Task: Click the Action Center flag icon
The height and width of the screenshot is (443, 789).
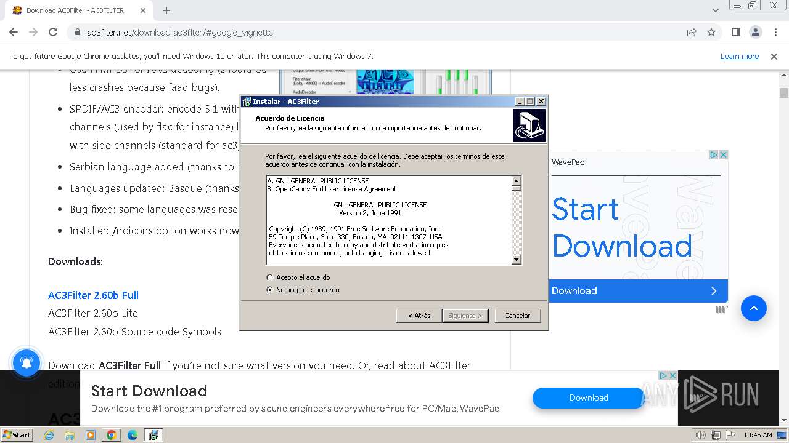Action: point(730,435)
